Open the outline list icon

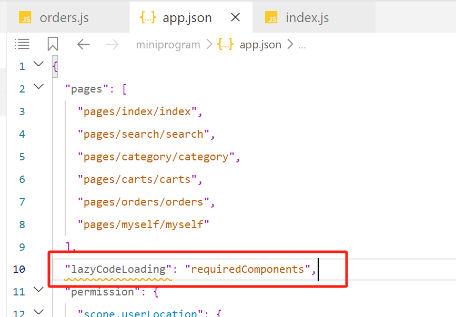click(x=22, y=44)
